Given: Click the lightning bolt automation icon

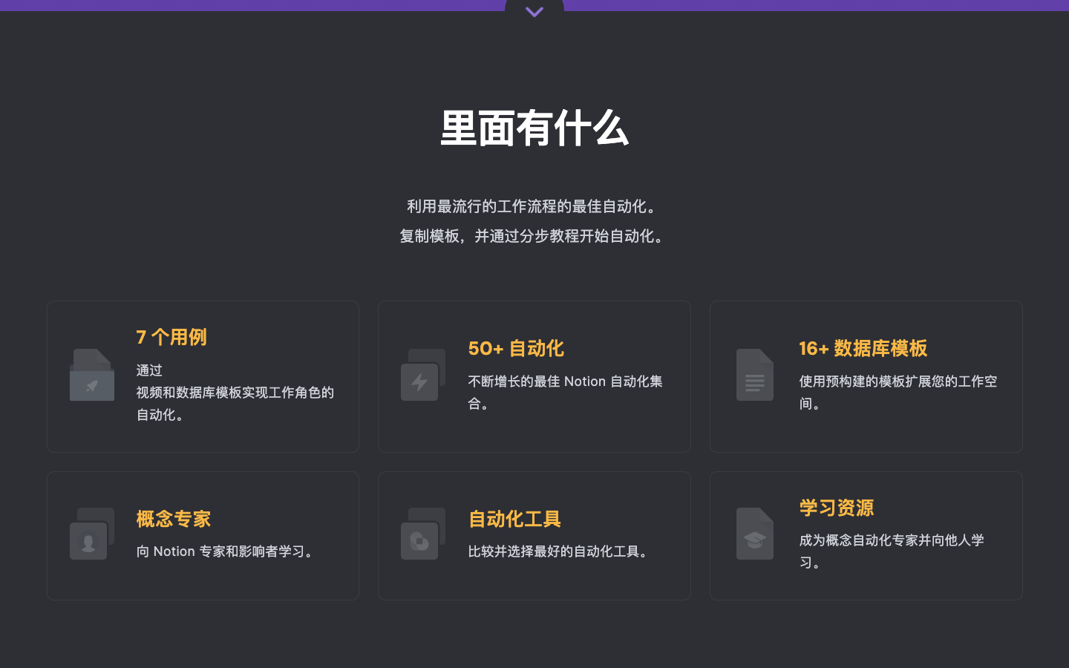Looking at the screenshot, I should click(x=422, y=376).
